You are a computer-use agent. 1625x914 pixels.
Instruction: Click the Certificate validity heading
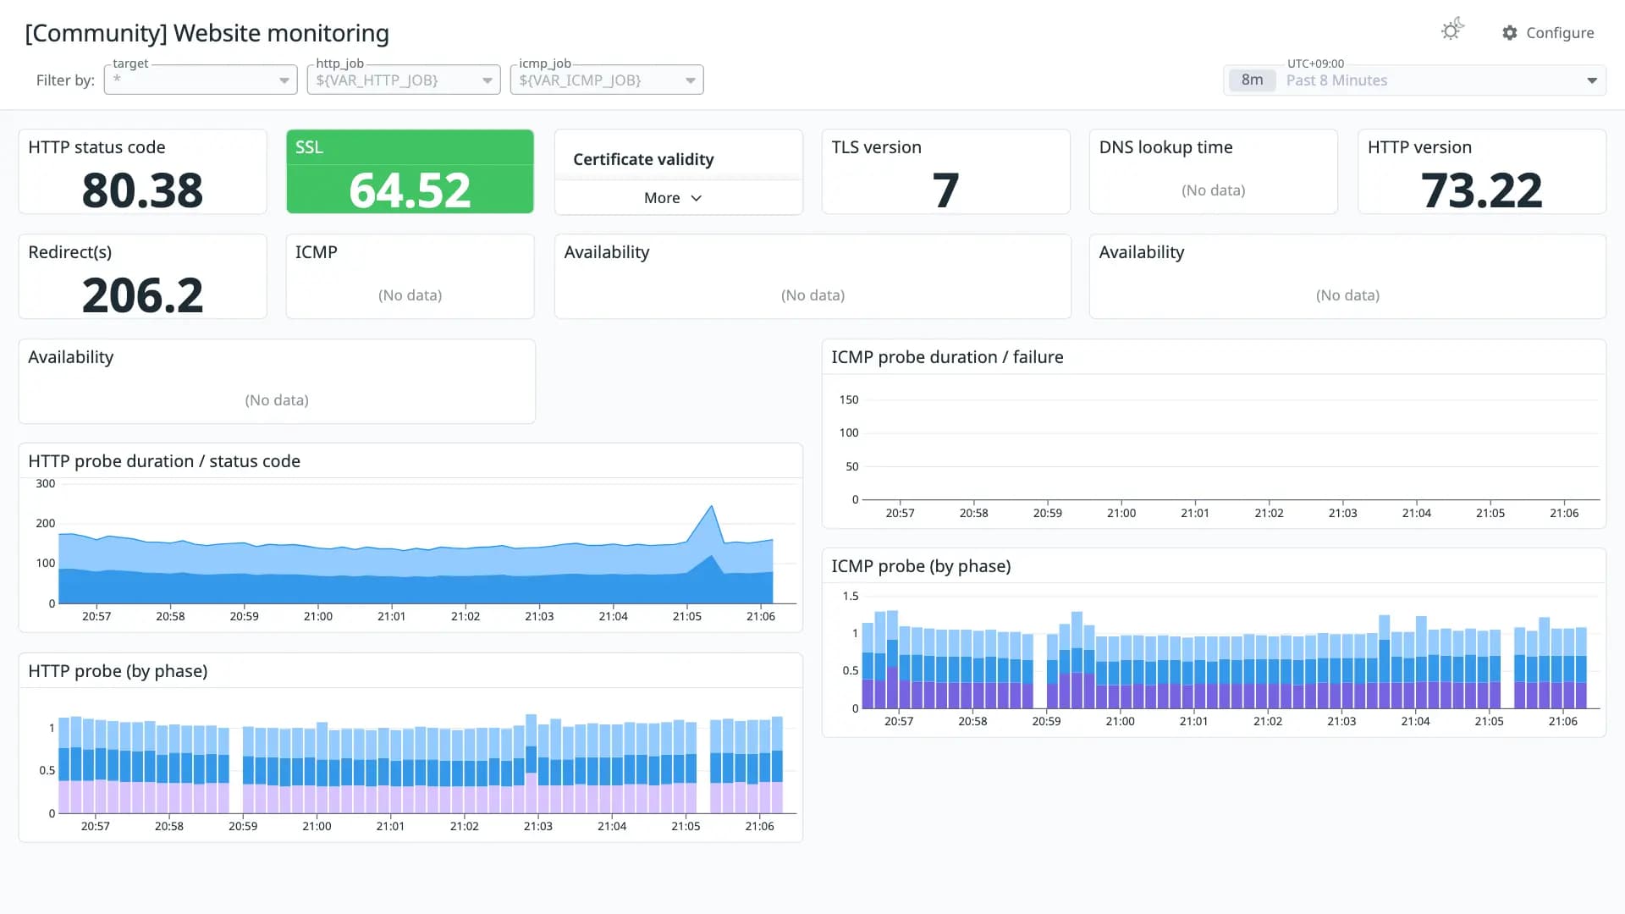coord(643,159)
